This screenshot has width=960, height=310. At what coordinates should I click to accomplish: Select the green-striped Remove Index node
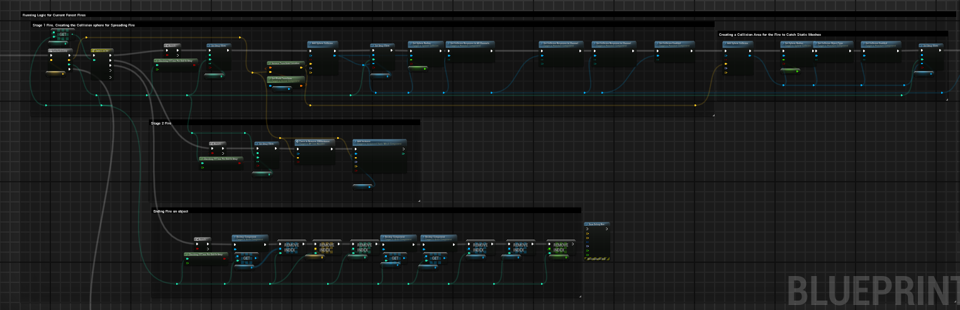pos(561,247)
